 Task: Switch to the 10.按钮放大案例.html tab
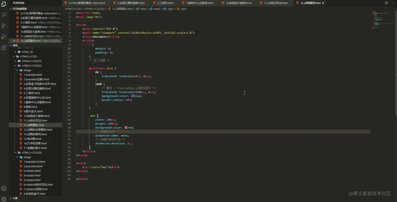point(238,3)
